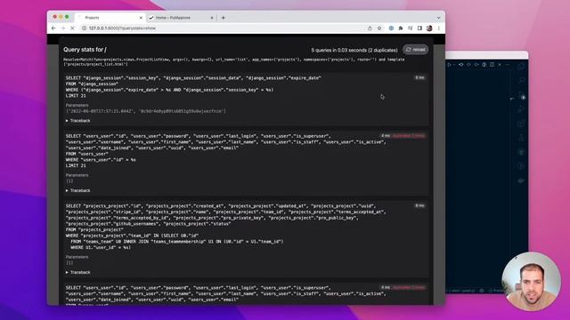Toggle the browser side panel
The width and height of the screenshot is (570, 320).
click(419, 28)
